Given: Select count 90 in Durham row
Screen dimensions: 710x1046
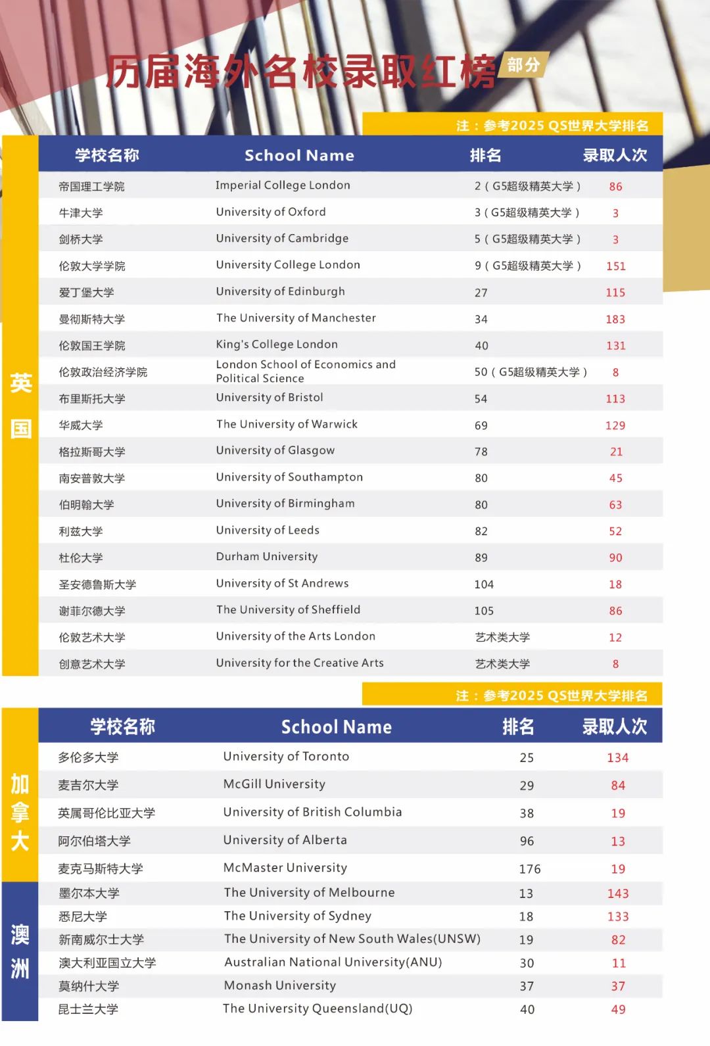Looking at the screenshot, I should coord(616,558).
